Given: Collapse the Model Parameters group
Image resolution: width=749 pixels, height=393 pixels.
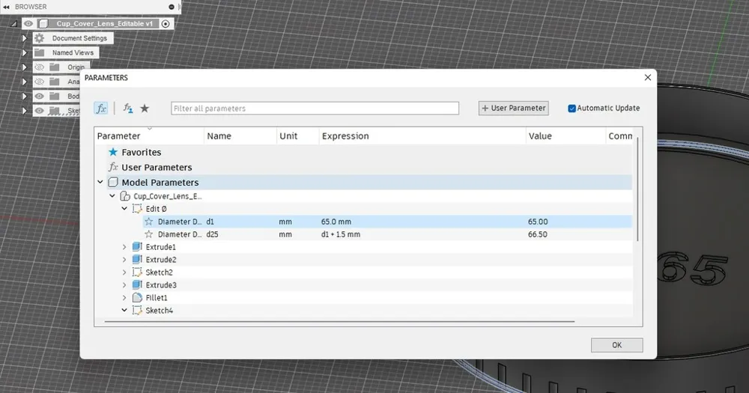Looking at the screenshot, I should point(100,182).
